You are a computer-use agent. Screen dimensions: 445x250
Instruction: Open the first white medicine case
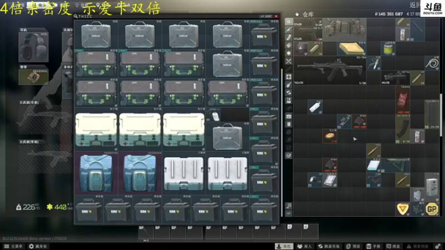(x=96, y=129)
